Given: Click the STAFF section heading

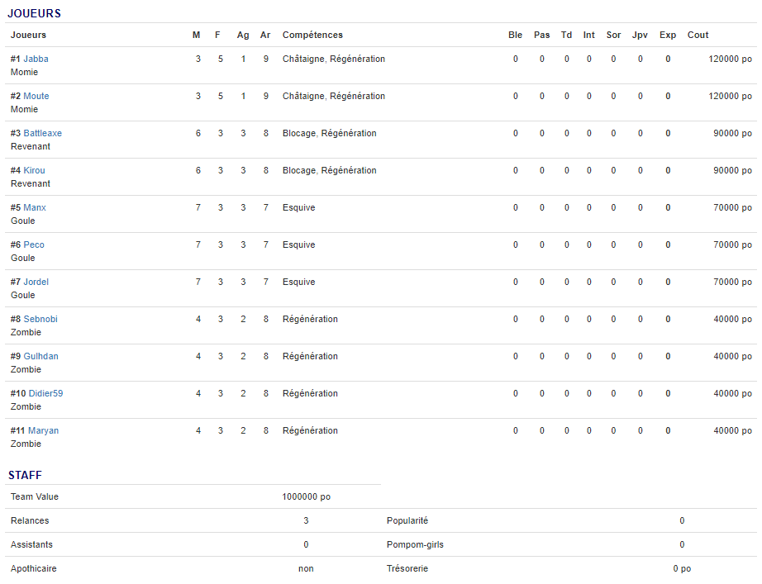Looking at the screenshot, I should pos(25,475).
